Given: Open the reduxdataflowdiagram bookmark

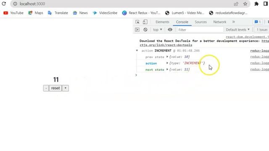Looking at the screenshot, I should click(x=228, y=13).
